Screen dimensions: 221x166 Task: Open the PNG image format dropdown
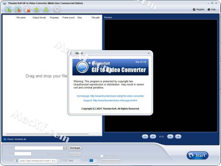click(74, 160)
